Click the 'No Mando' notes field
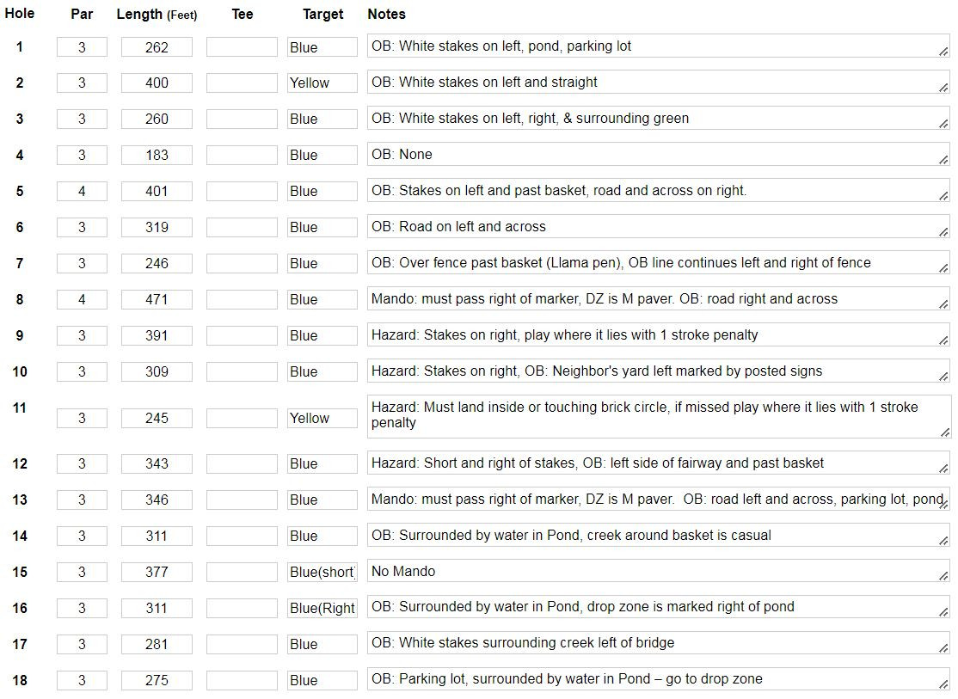Screen dimensions: 958x699 [x=659, y=571]
